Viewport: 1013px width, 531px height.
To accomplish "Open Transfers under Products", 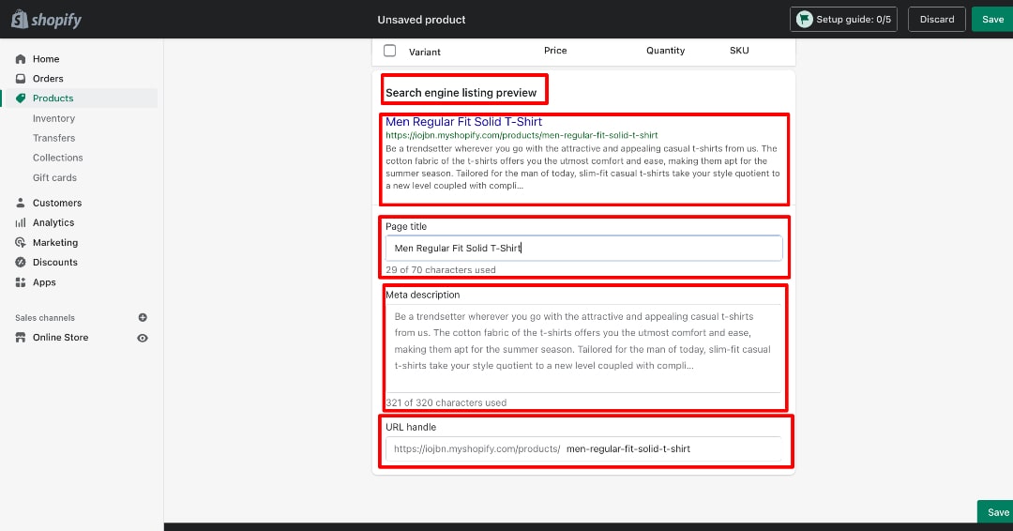I will coord(53,138).
